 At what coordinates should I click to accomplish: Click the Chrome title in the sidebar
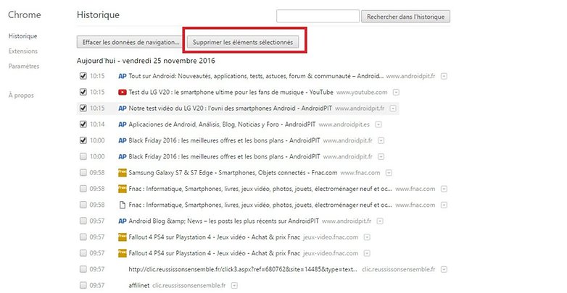(25, 14)
